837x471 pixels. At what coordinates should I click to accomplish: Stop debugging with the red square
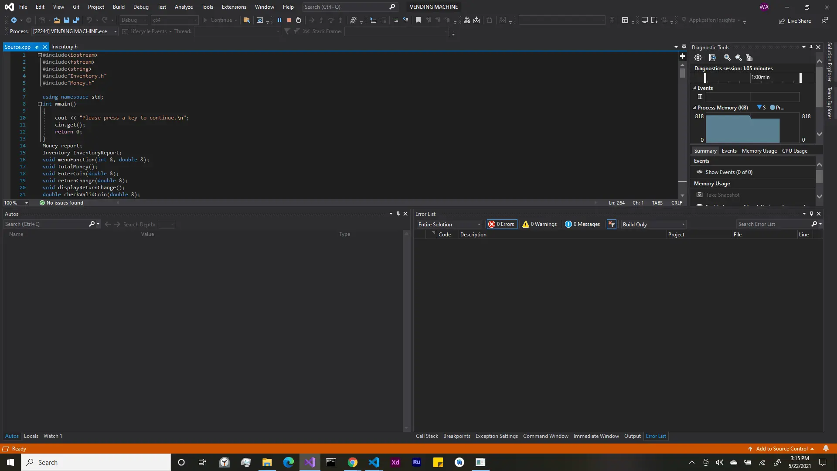click(x=289, y=20)
